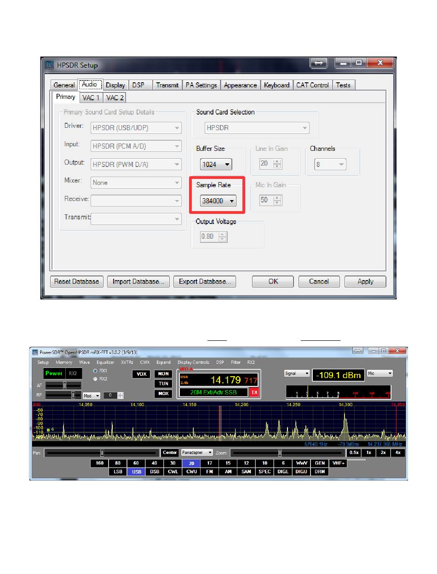Click the Zoom slider handle
The height and width of the screenshot is (574, 437).
(280, 453)
